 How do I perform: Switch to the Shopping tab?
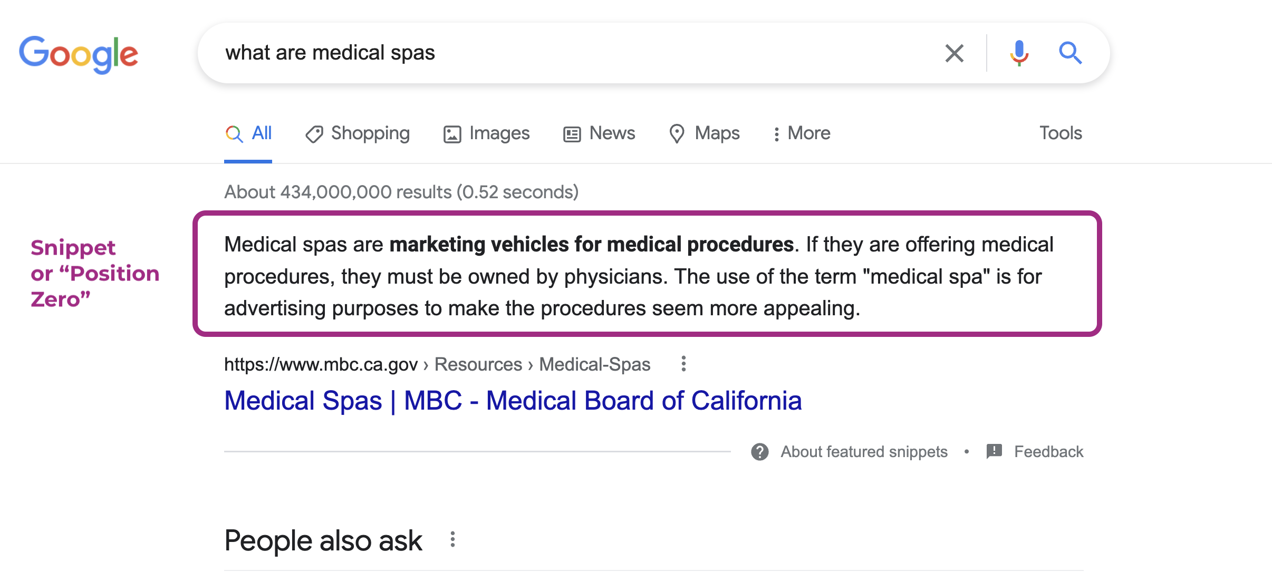pos(358,134)
